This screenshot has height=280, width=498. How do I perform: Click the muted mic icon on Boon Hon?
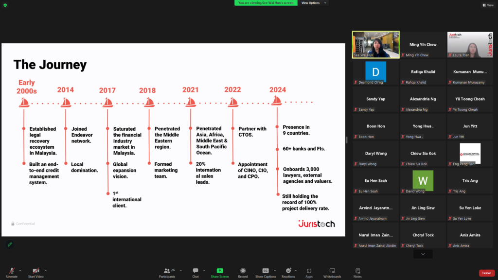click(356, 137)
